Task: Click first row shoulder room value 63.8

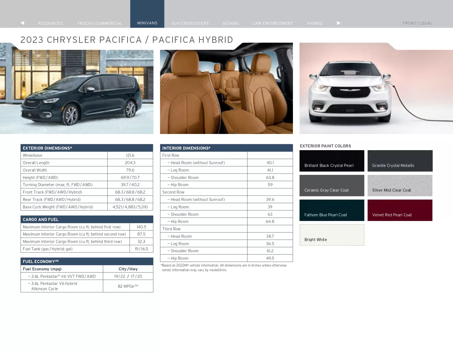Action: coord(270,178)
